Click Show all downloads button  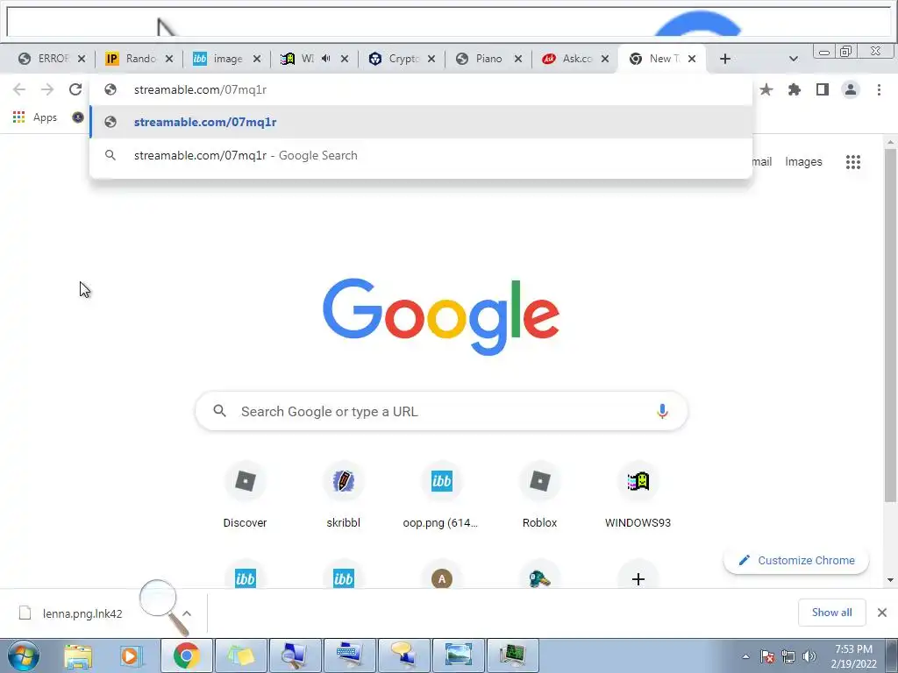pos(831,613)
